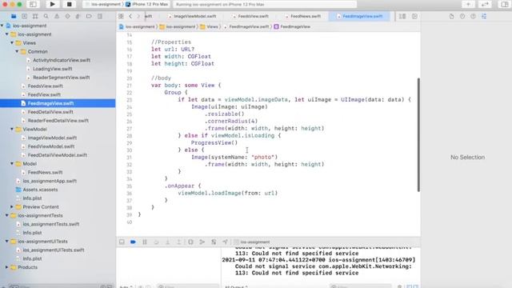Open the Symbol navigator
The image size is (512, 288).
click(35, 16)
